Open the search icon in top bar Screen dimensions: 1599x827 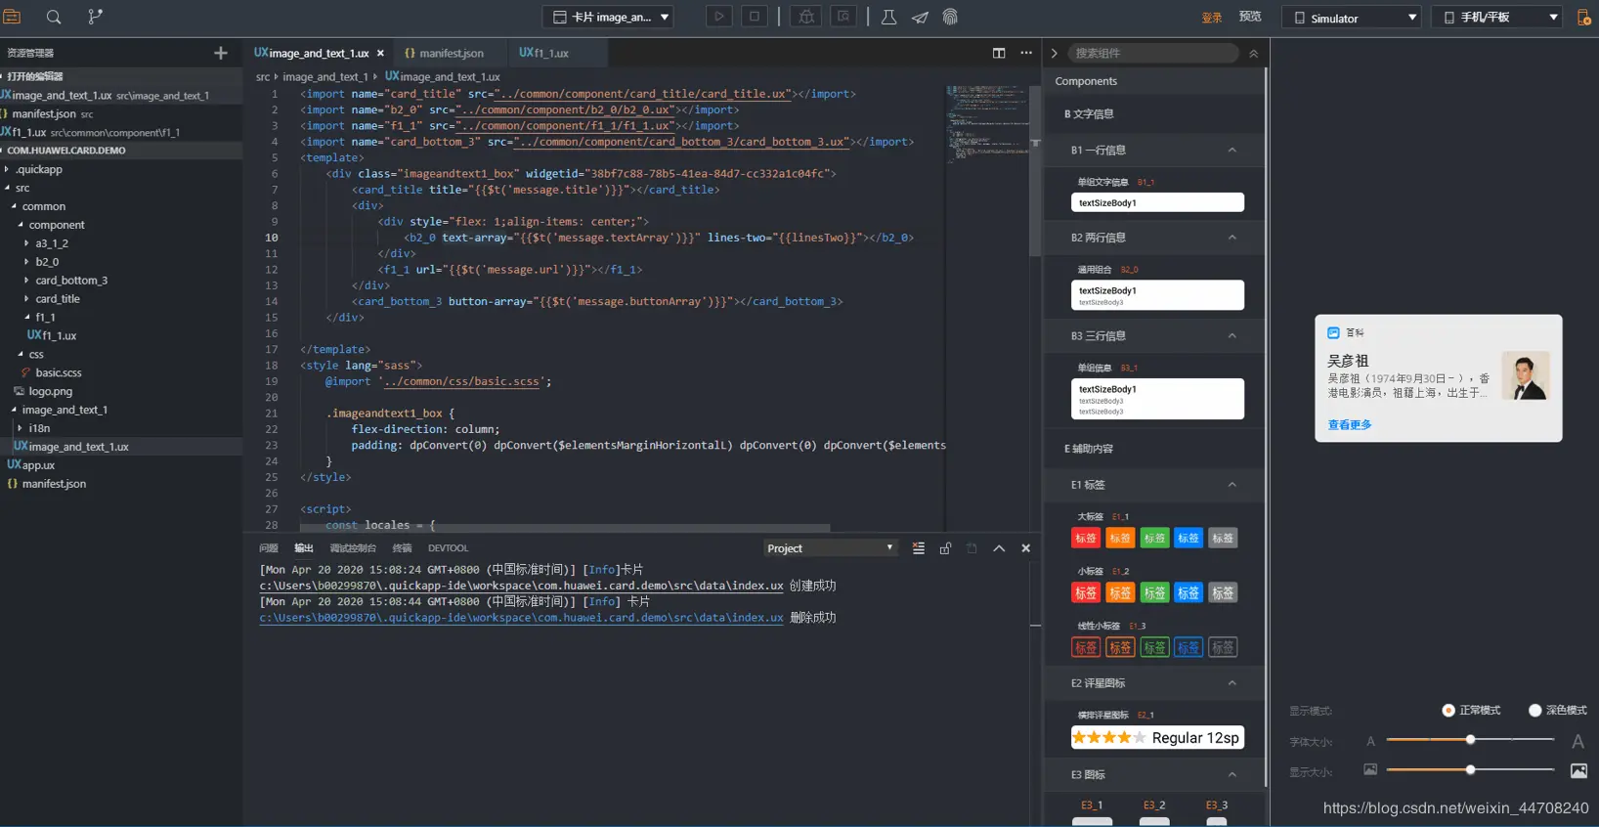pos(54,17)
